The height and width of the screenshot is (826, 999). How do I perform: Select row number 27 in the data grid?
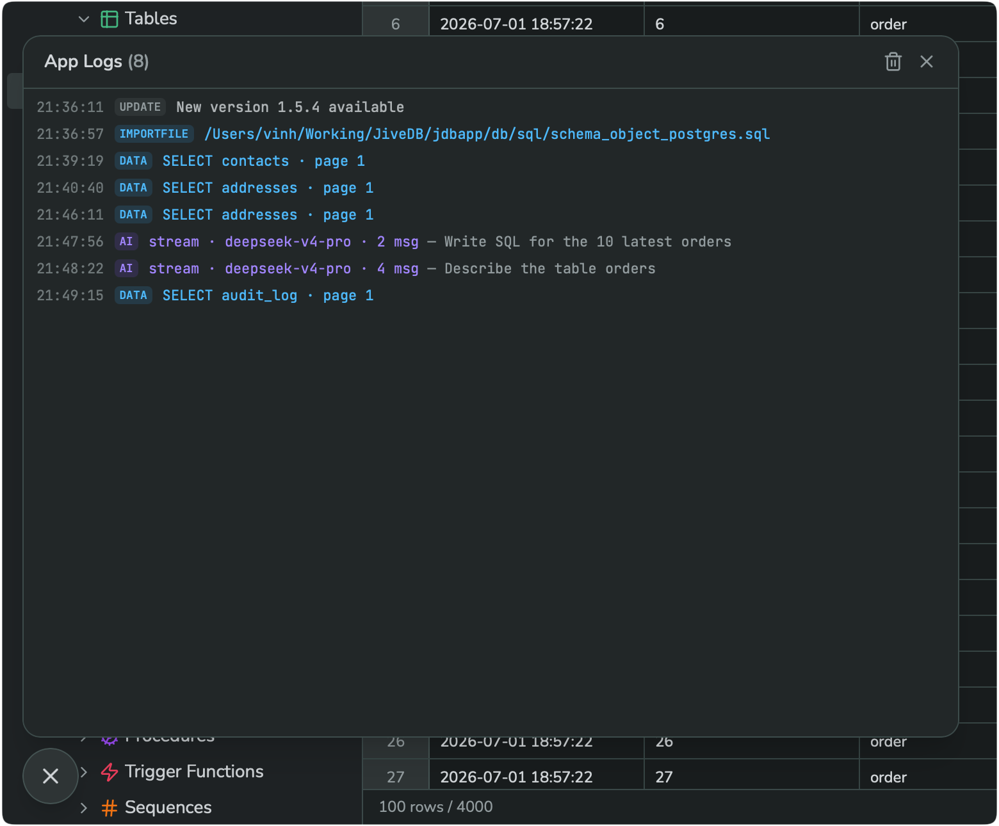point(396,776)
